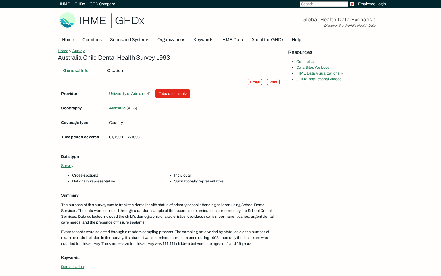441x276 pixels.
Task: Click the Cross-sectional list item
Action: click(x=86, y=176)
